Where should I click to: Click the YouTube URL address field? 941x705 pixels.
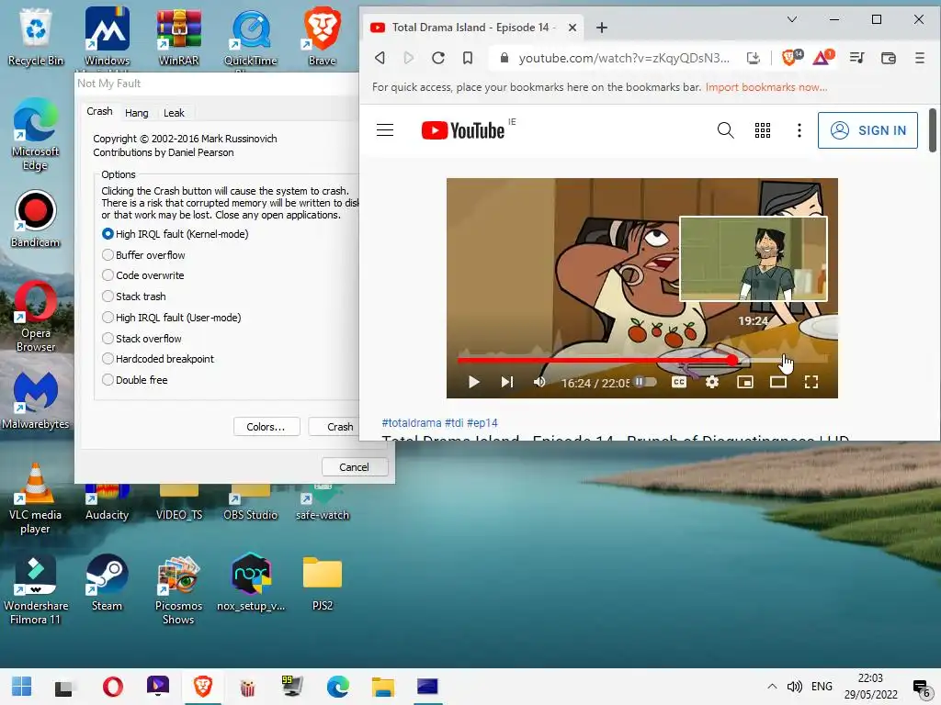click(x=624, y=58)
